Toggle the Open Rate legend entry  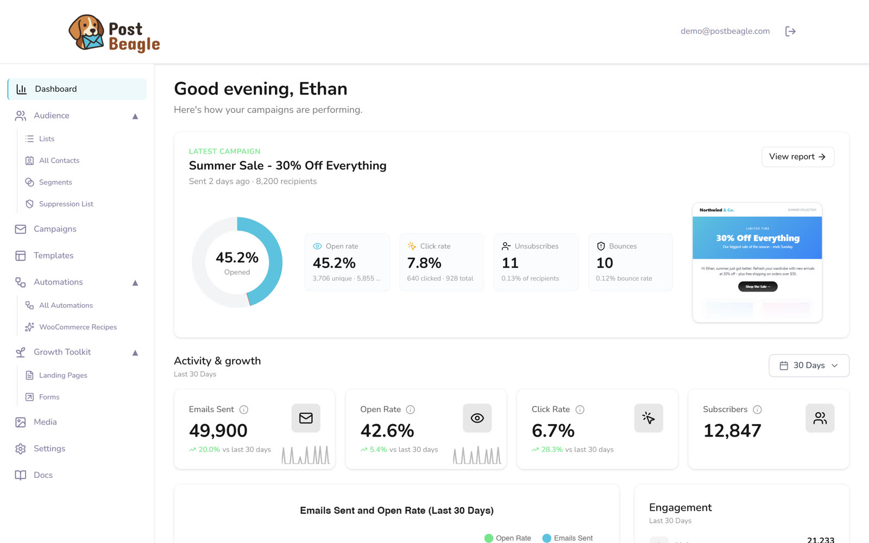pos(508,538)
